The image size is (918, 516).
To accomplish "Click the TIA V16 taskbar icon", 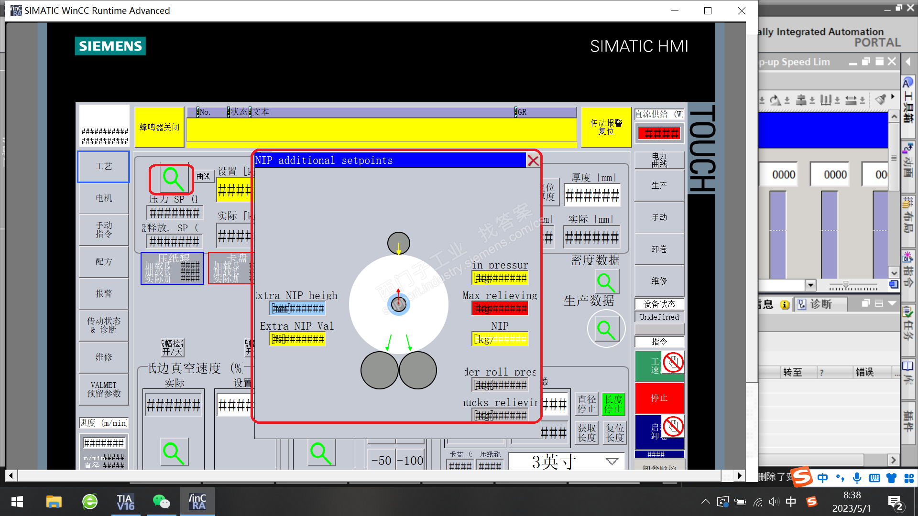I will pos(125,502).
